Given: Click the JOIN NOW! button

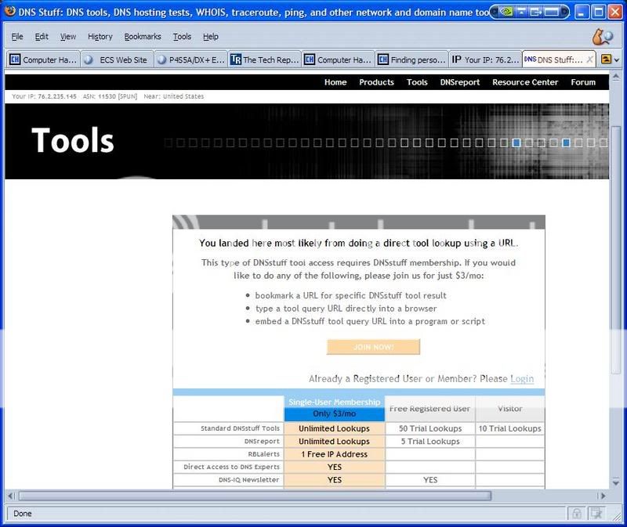Looking at the screenshot, I should (373, 347).
